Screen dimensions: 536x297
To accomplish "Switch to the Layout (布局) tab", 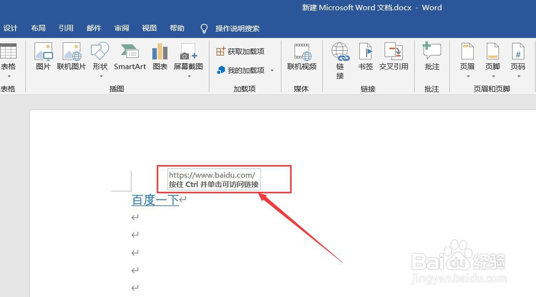I will click(38, 28).
